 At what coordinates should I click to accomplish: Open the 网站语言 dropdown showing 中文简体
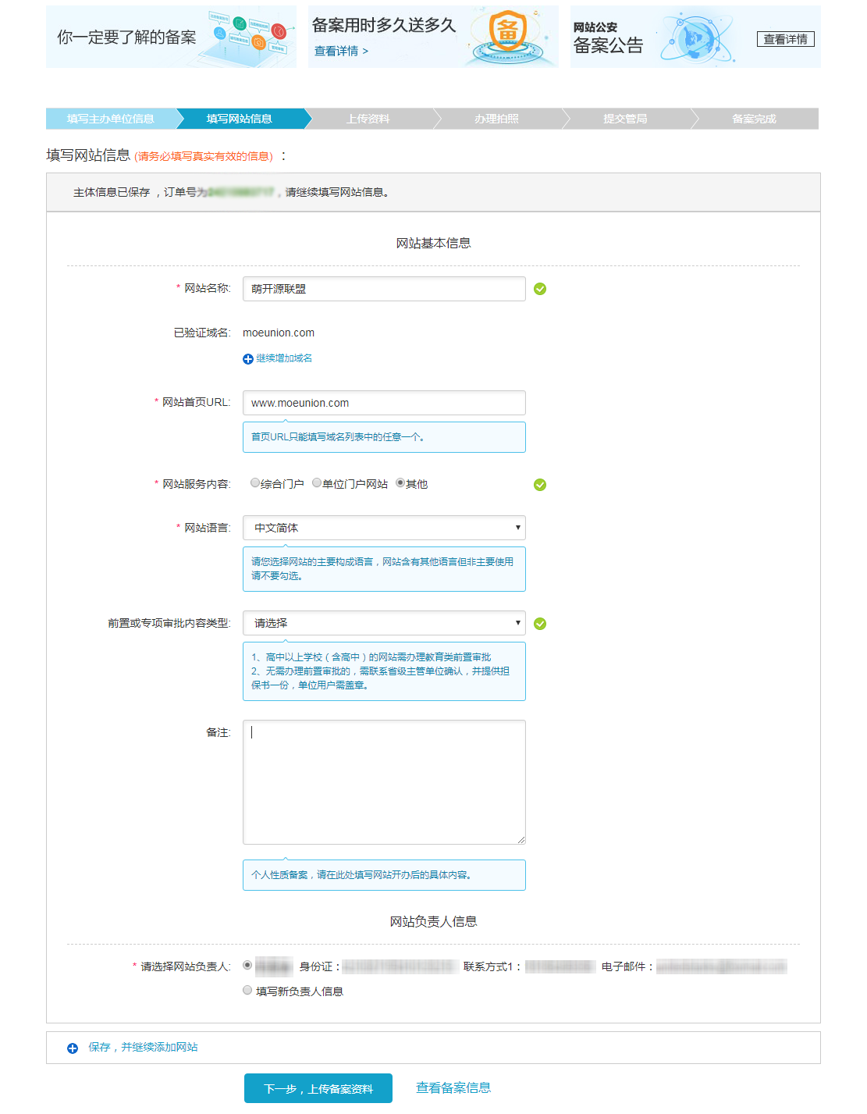pyautogui.click(x=384, y=528)
